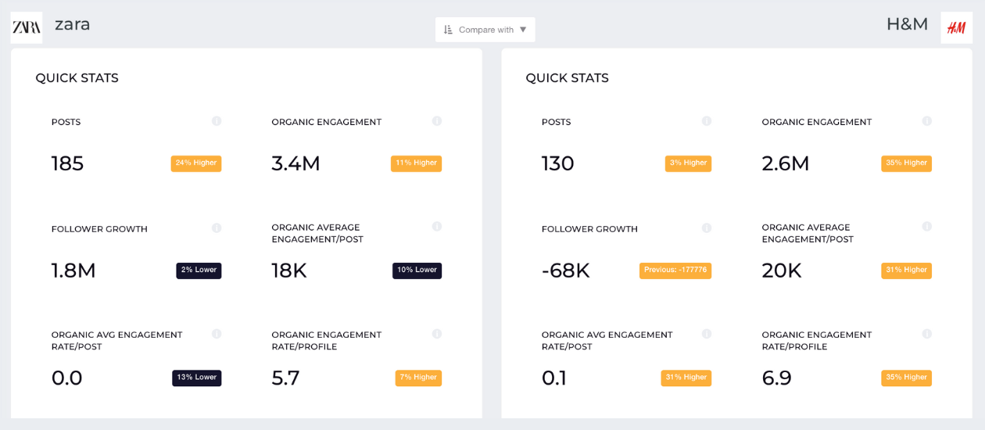Click 35% Higher badge beside 6.9
Screen dimensions: 985x430
coord(907,378)
